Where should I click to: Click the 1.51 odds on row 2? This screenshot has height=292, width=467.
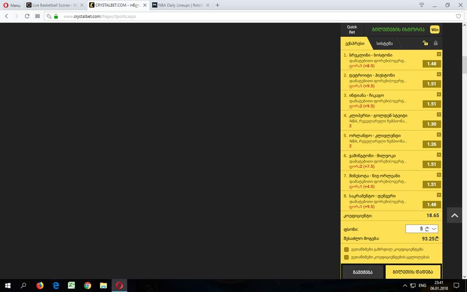[431, 84]
